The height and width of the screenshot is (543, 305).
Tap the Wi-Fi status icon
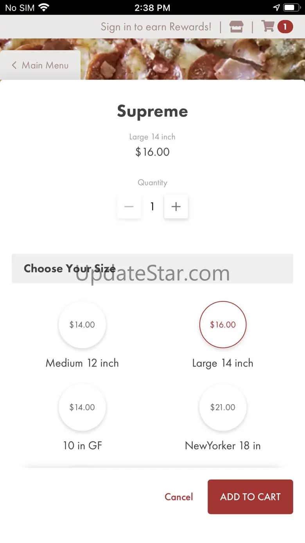(x=44, y=7)
